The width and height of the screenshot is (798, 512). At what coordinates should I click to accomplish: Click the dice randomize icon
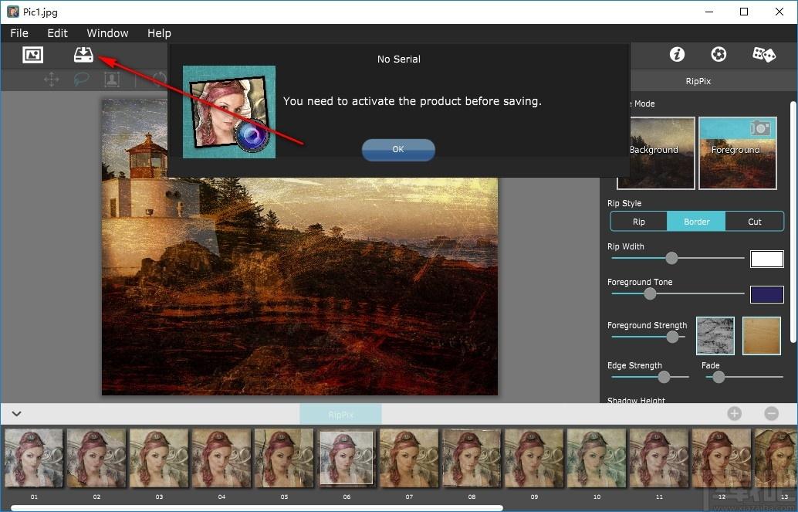[x=763, y=54]
